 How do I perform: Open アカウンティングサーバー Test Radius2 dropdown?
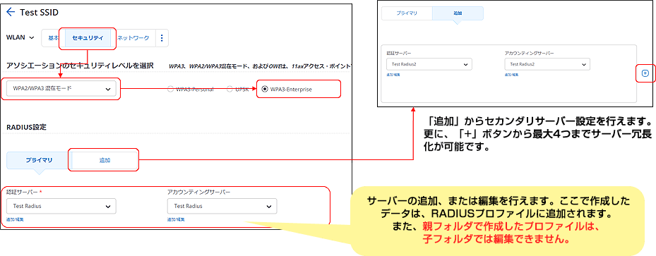[x=547, y=64]
